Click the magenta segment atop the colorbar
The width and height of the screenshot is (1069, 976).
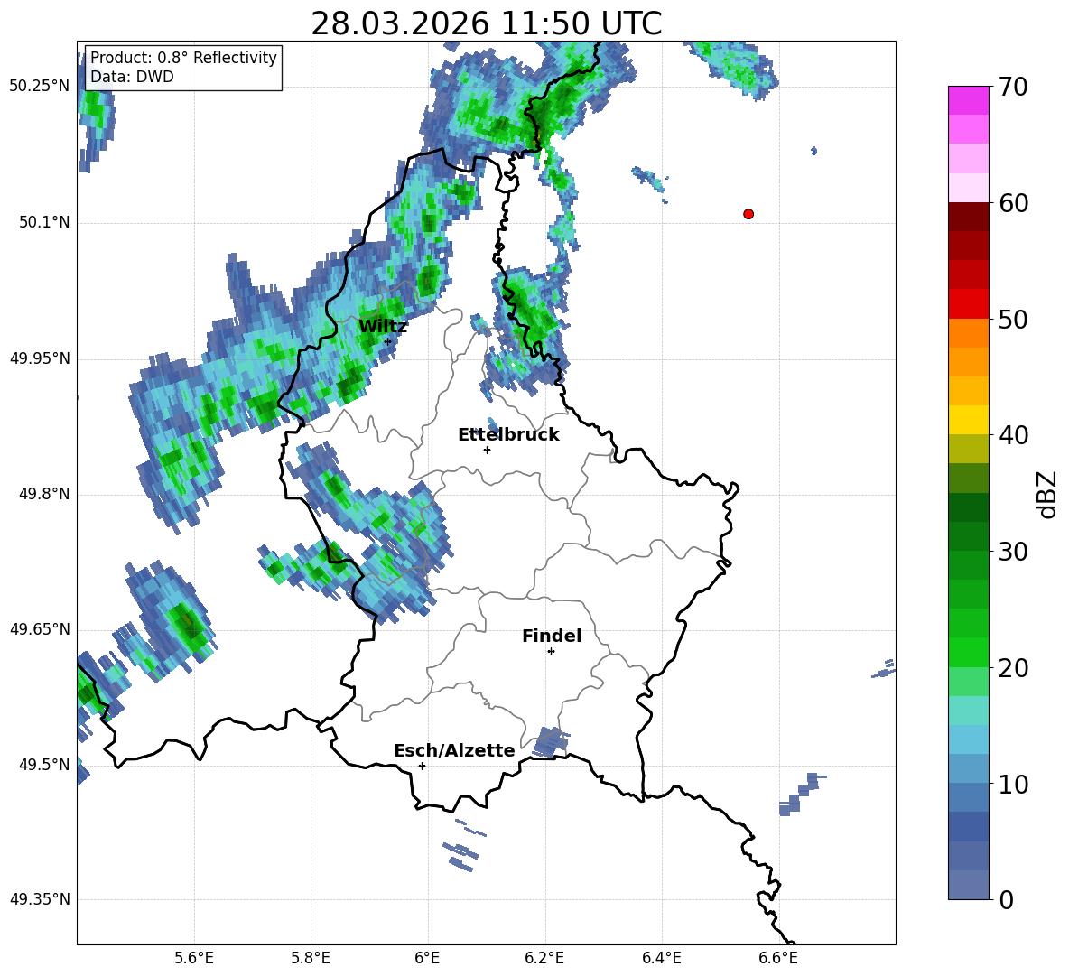point(968,100)
